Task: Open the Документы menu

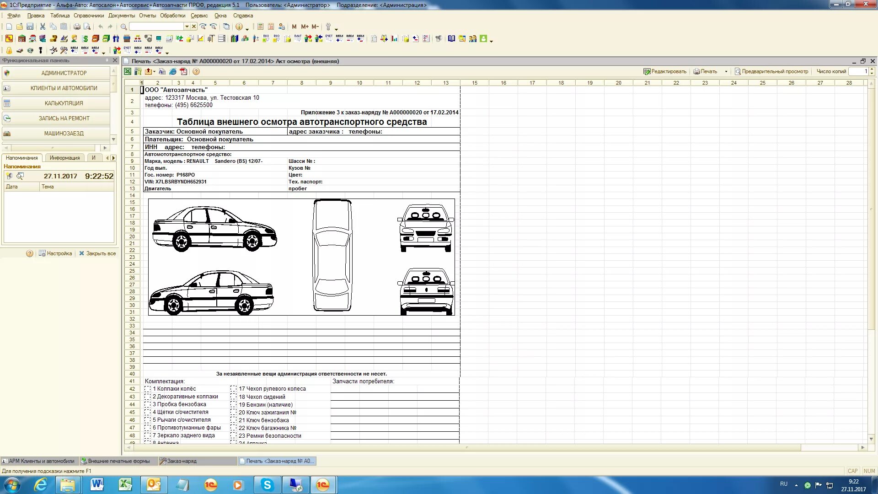Action: (122, 16)
